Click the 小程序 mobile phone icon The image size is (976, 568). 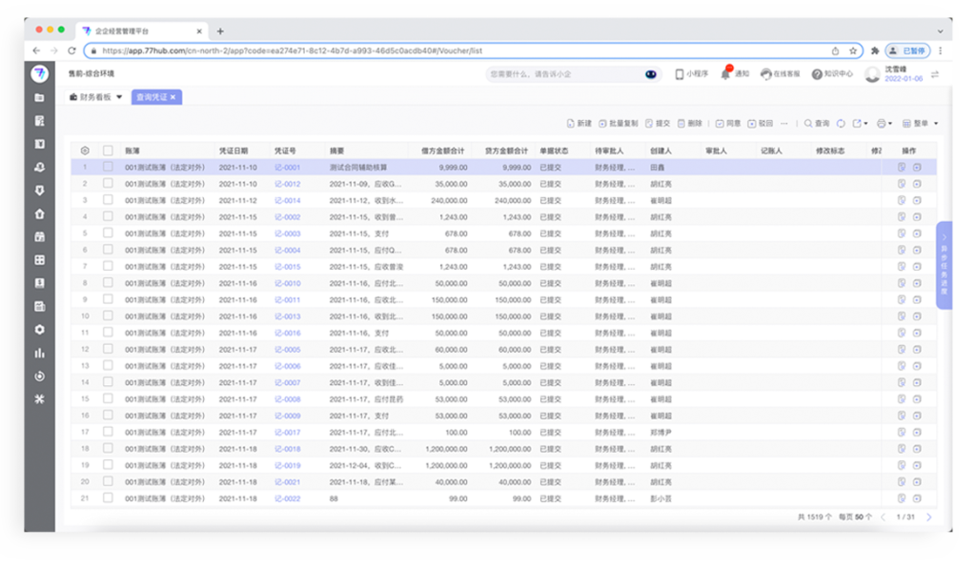click(x=680, y=74)
